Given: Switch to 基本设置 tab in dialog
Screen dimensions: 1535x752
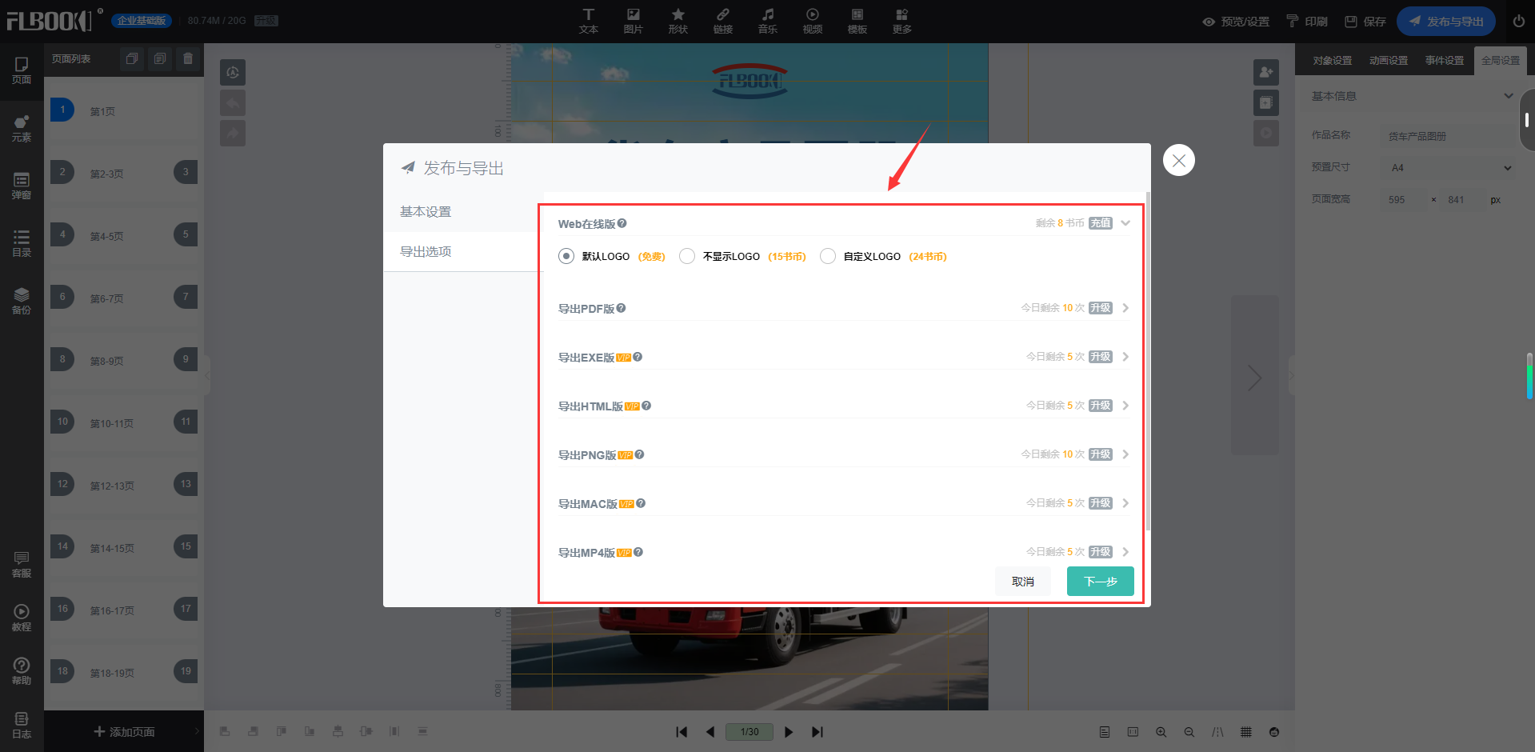Looking at the screenshot, I should (426, 212).
